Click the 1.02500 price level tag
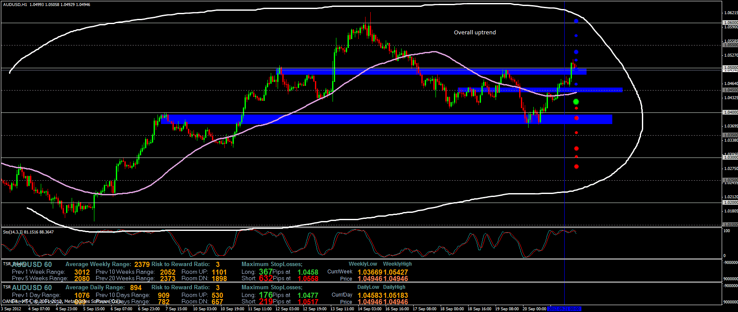The image size is (738, 312). 730,180
